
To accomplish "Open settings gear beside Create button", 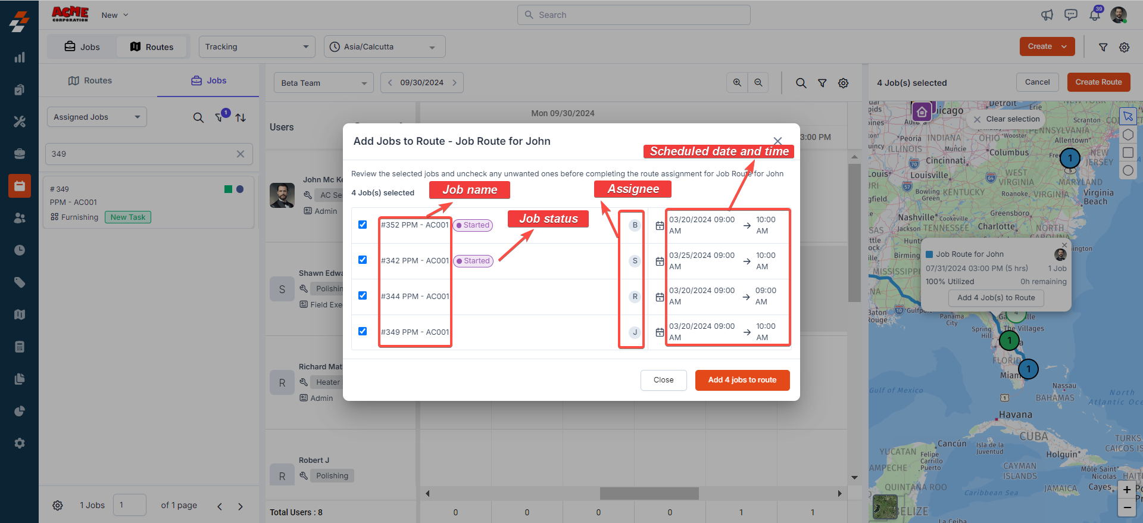I will coord(1124,47).
